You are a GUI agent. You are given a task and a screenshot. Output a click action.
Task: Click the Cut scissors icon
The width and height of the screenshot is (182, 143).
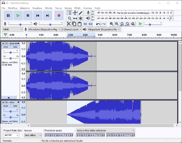tap(69, 24)
